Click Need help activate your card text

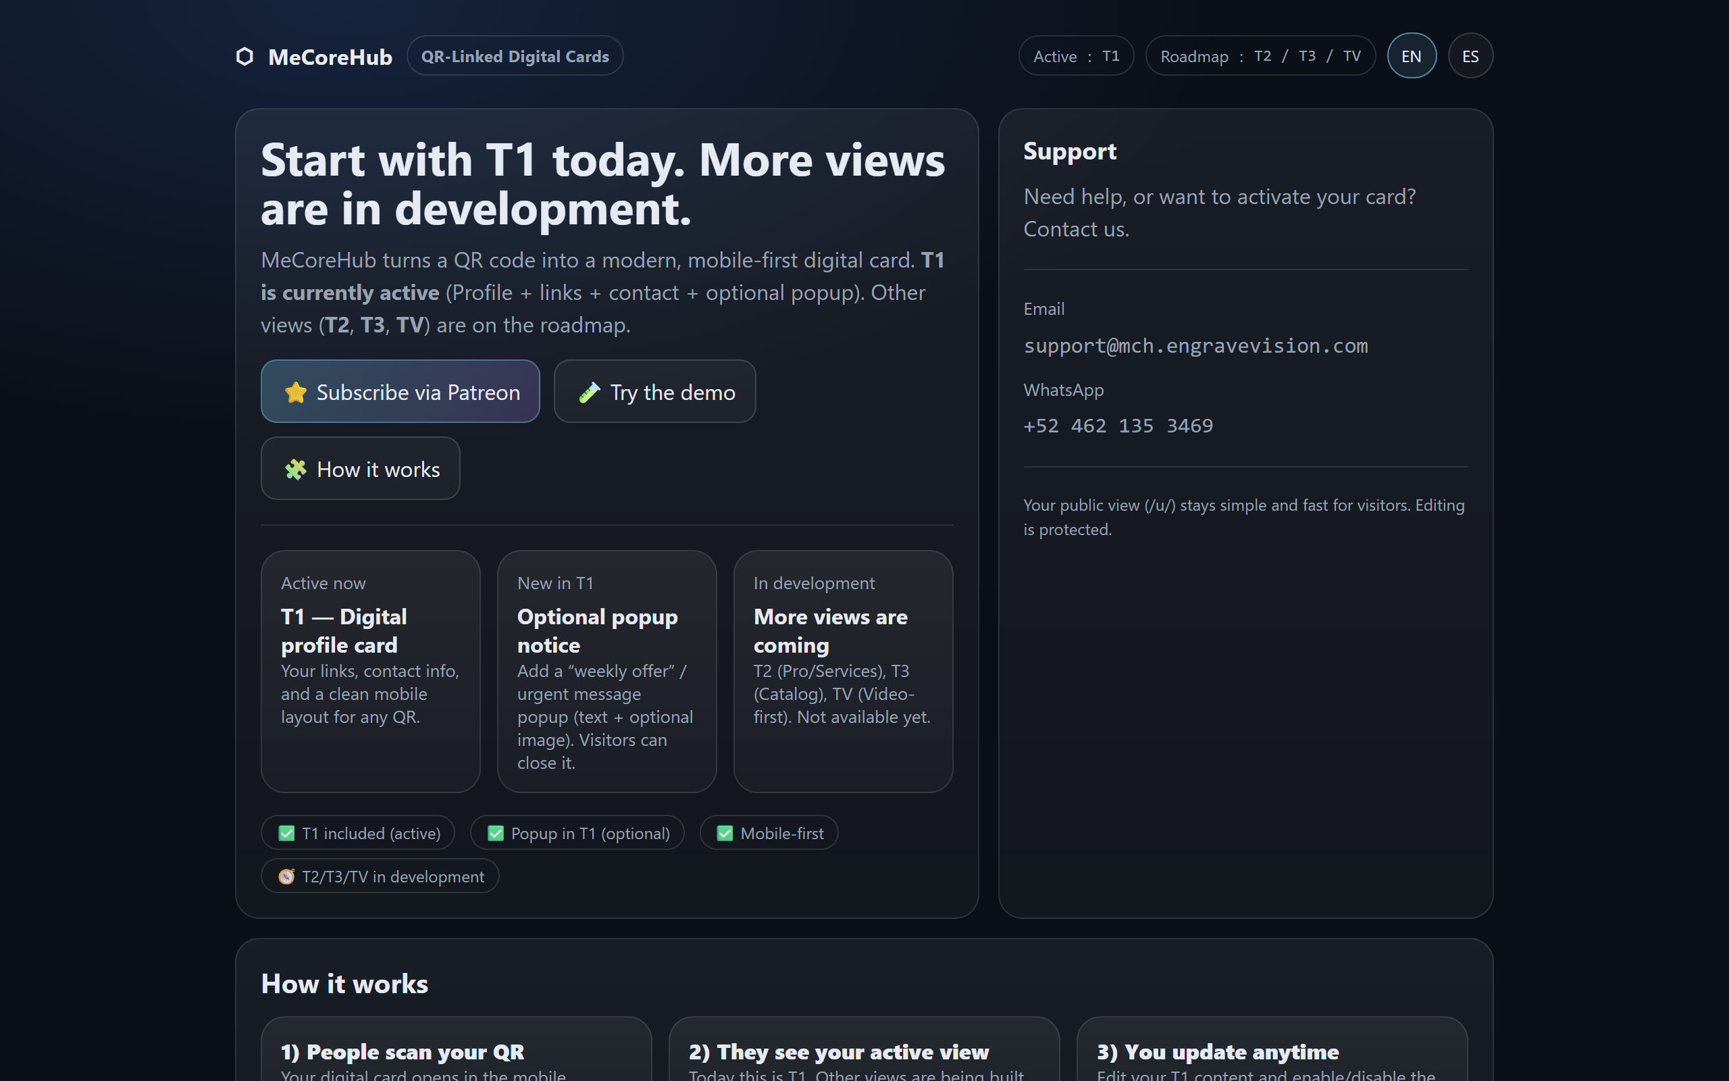(1220, 213)
